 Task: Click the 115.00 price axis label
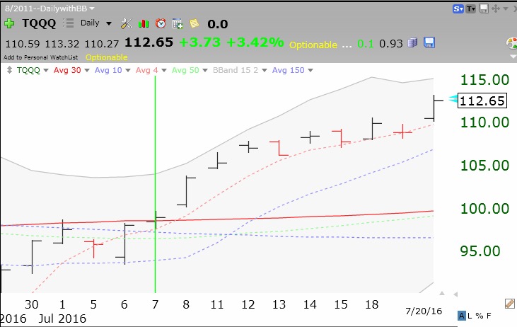[x=484, y=80]
